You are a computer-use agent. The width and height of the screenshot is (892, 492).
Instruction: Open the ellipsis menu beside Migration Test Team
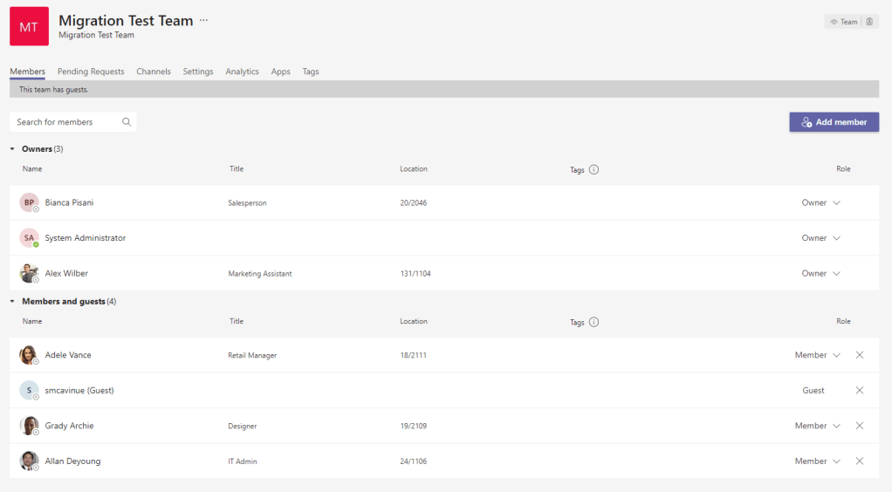(x=204, y=20)
